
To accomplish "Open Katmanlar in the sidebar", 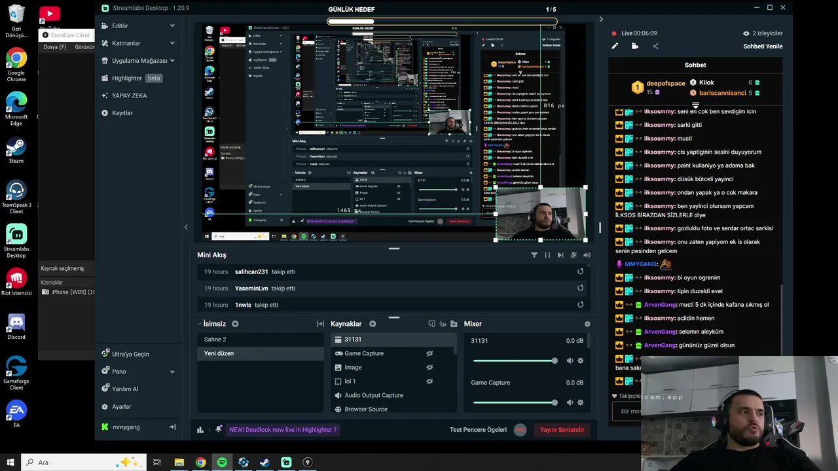I will [x=126, y=43].
